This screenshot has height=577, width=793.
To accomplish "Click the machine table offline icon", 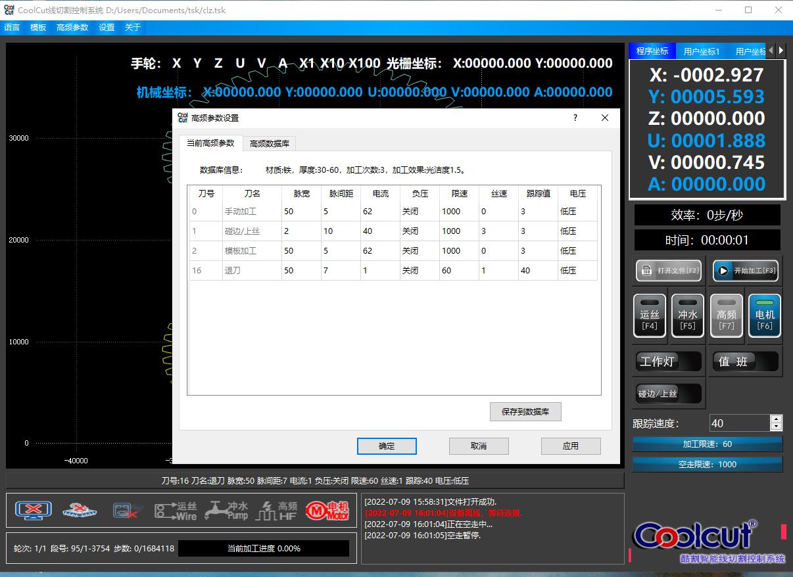I will (80, 511).
